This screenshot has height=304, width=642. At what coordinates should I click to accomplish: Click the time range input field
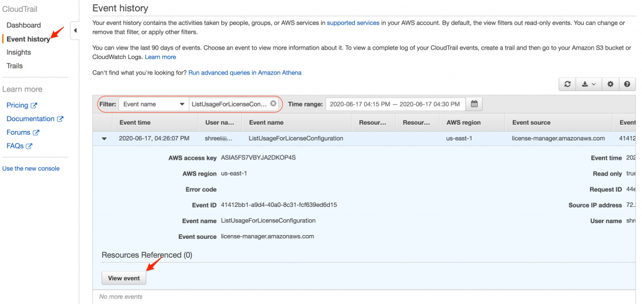tap(396, 104)
